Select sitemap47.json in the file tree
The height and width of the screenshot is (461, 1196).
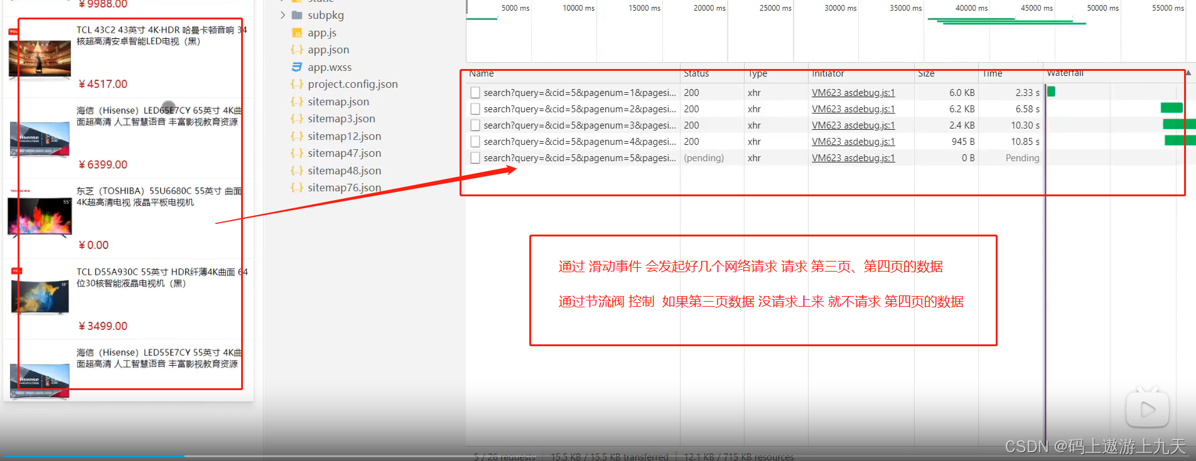point(344,153)
